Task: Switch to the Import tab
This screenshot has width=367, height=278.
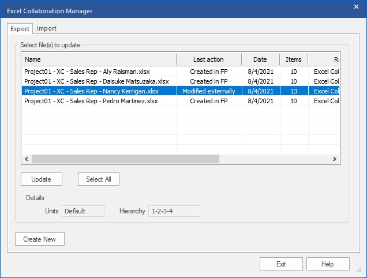Action: [x=47, y=28]
